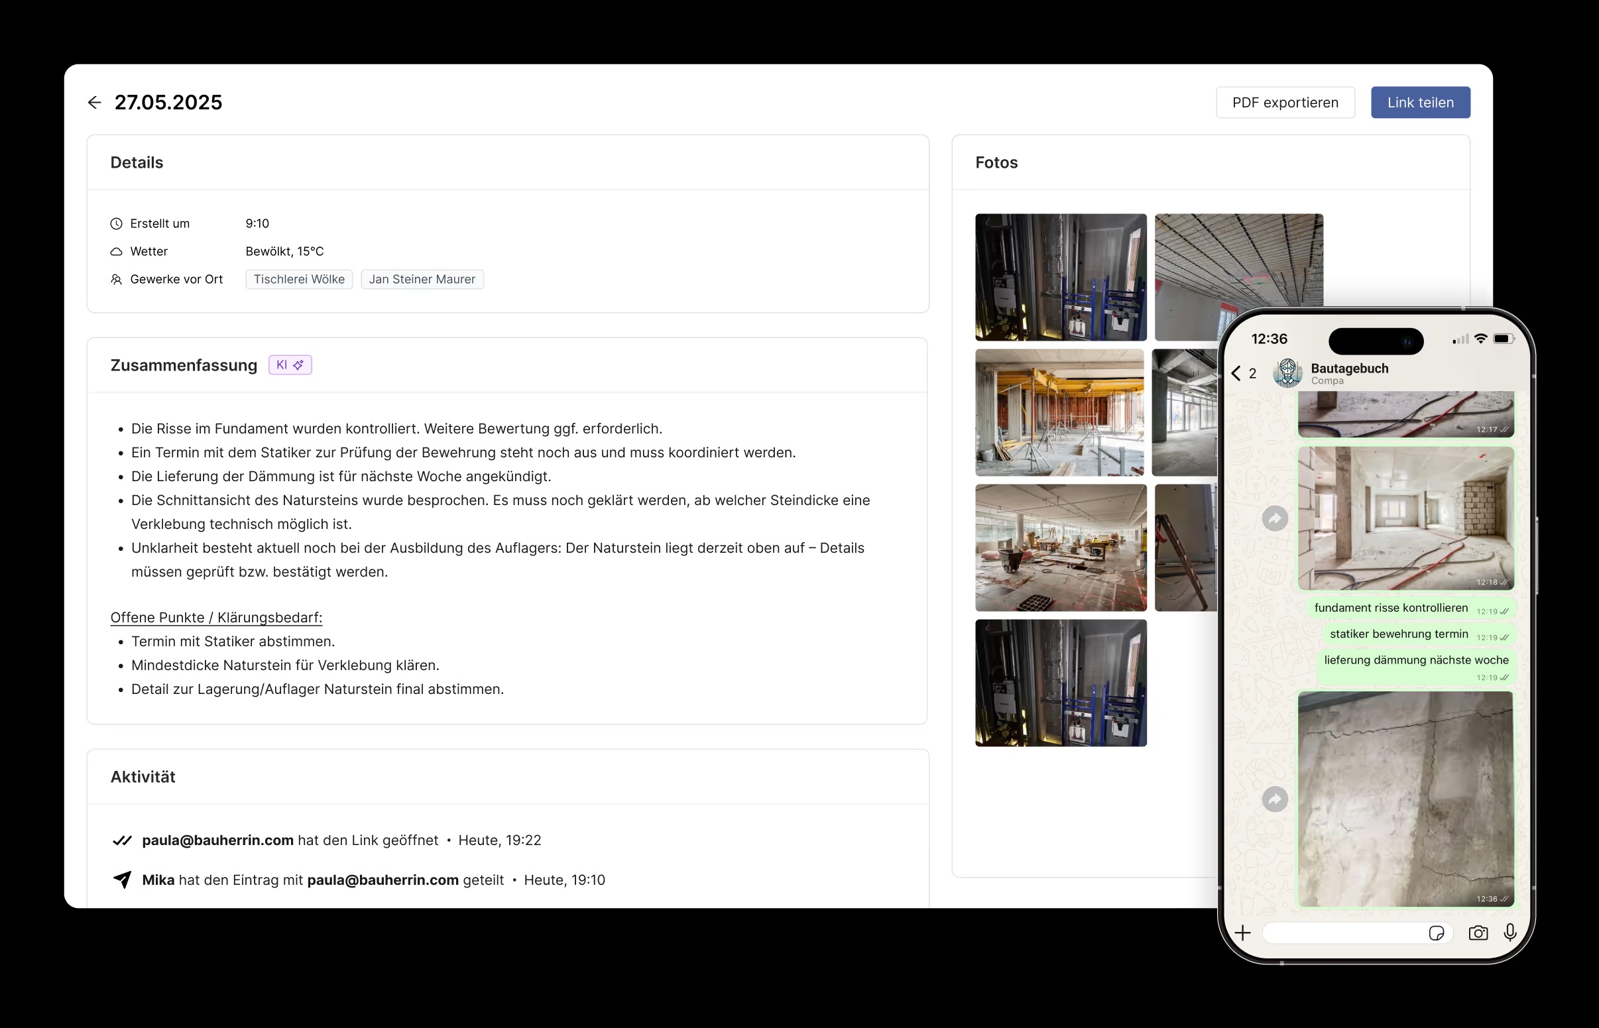Tap the cellular signal icon in the status bar

point(1460,340)
